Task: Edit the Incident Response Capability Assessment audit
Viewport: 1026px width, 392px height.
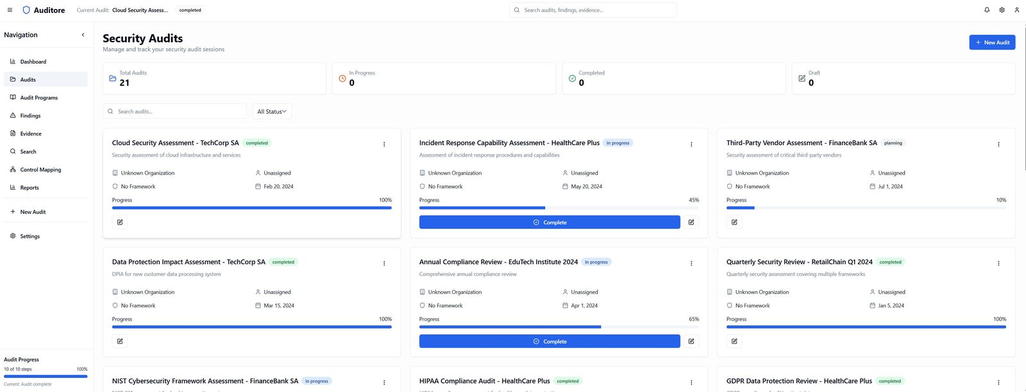Action: coord(691,222)
